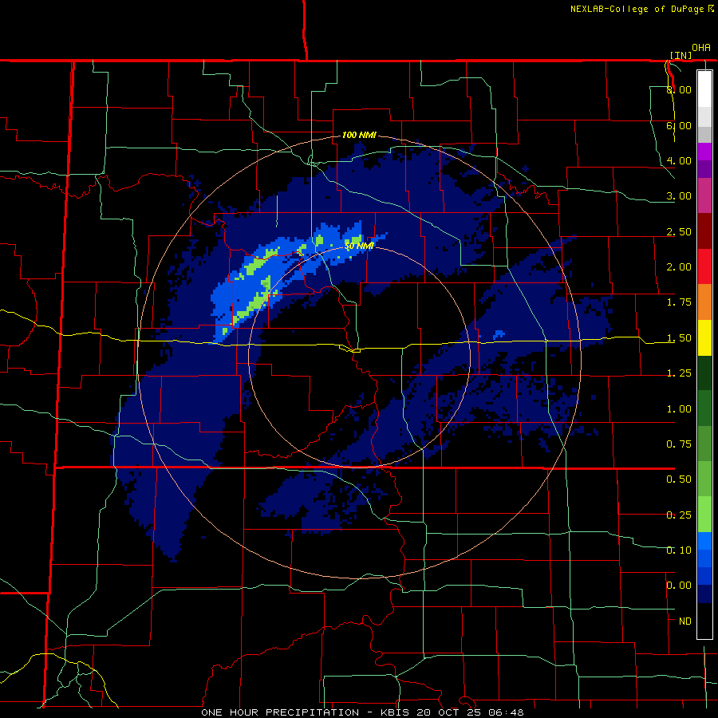Click the 8.00 legend value
The image size is (718, 718).
pos(679,89)
